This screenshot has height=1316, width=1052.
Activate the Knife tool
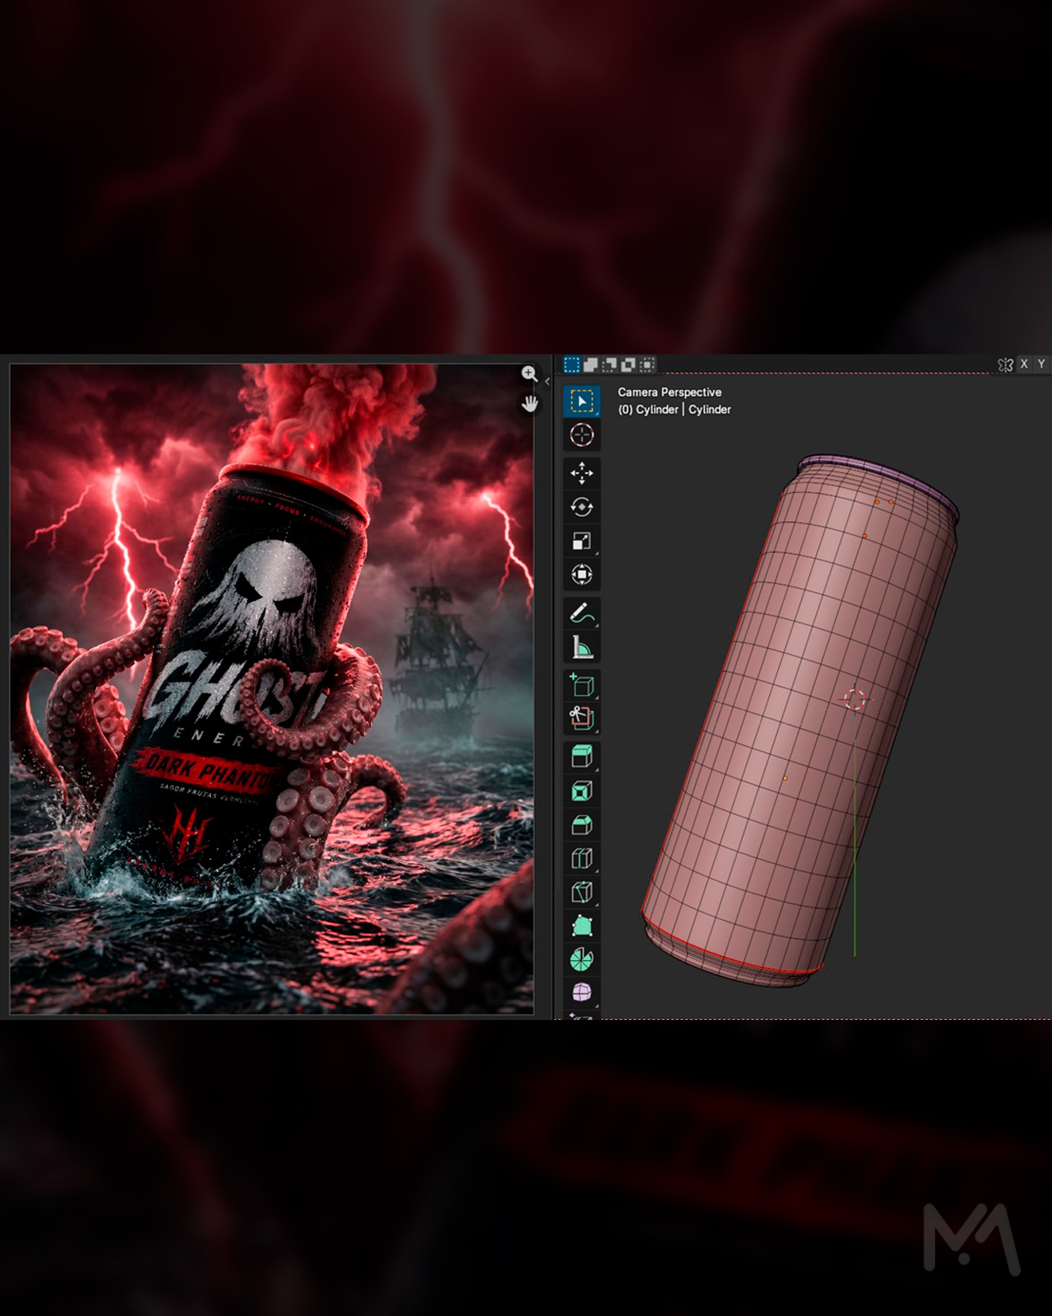(x=581, y=892)
